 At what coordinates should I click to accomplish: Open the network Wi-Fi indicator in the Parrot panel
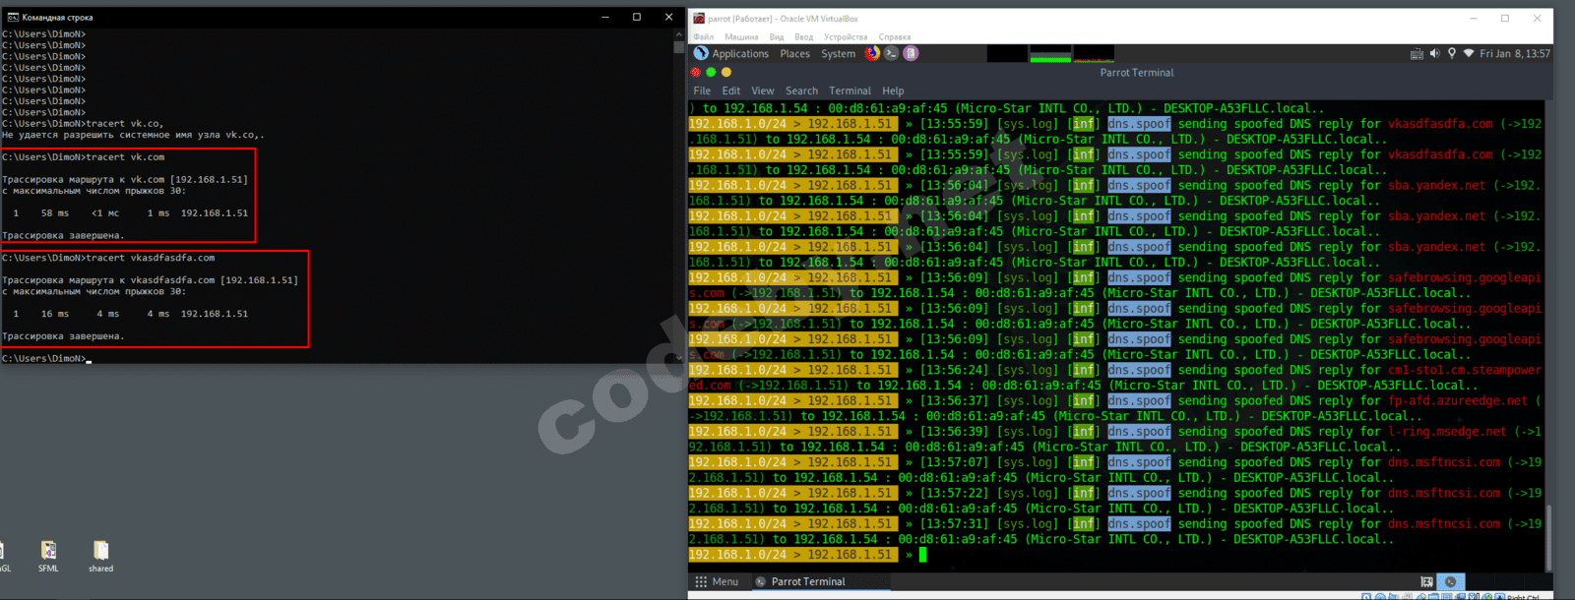[x=1468, y=54]
